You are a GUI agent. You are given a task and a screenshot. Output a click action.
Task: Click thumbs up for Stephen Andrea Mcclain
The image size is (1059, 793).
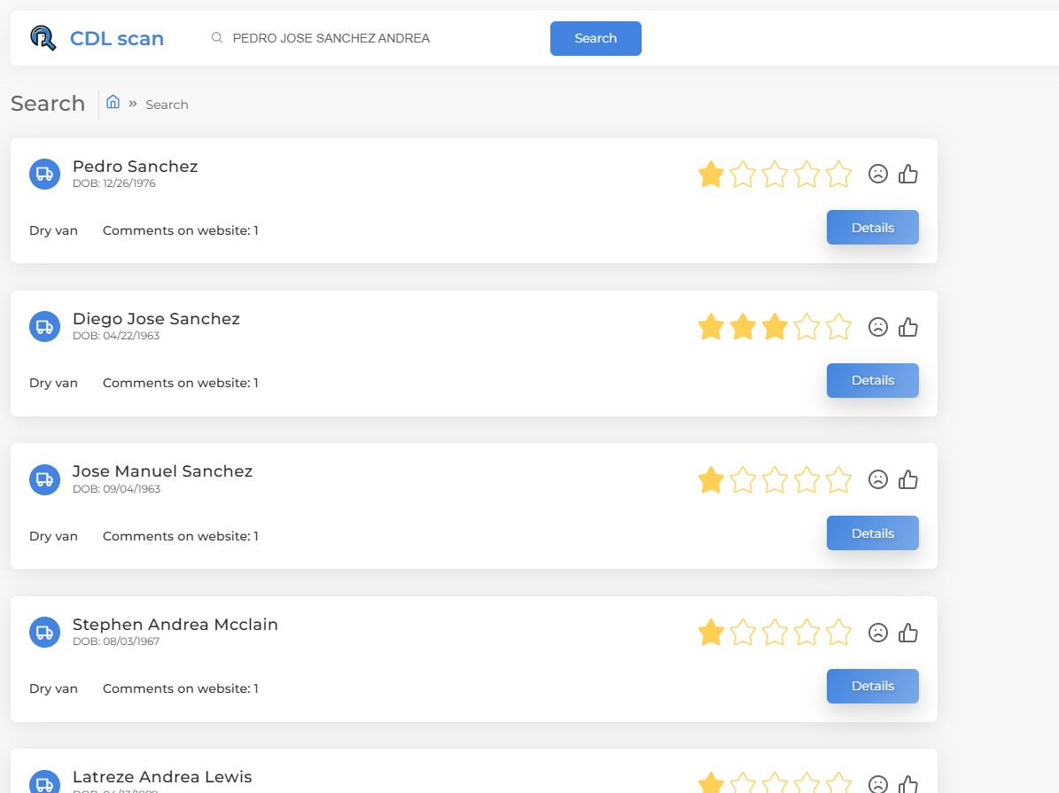pos(907,633)
